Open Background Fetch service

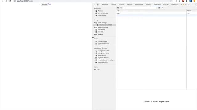pos(103,51)
